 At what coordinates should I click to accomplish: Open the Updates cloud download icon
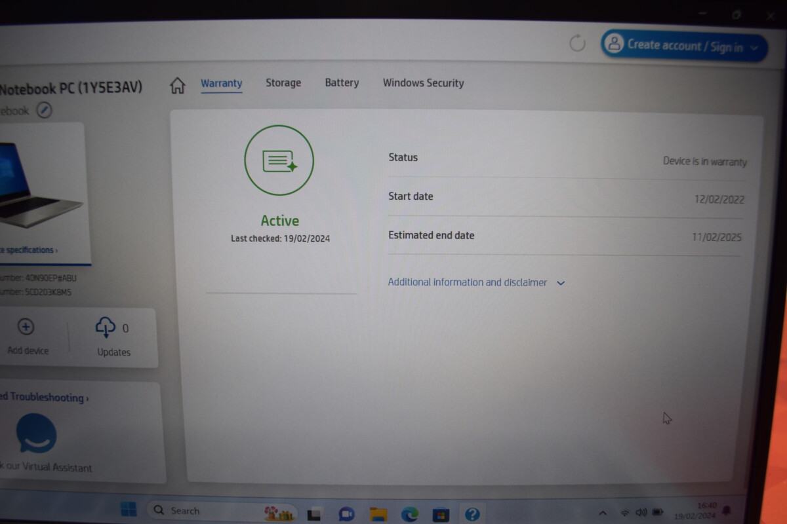pyautogui.click(x=105, y=327)
